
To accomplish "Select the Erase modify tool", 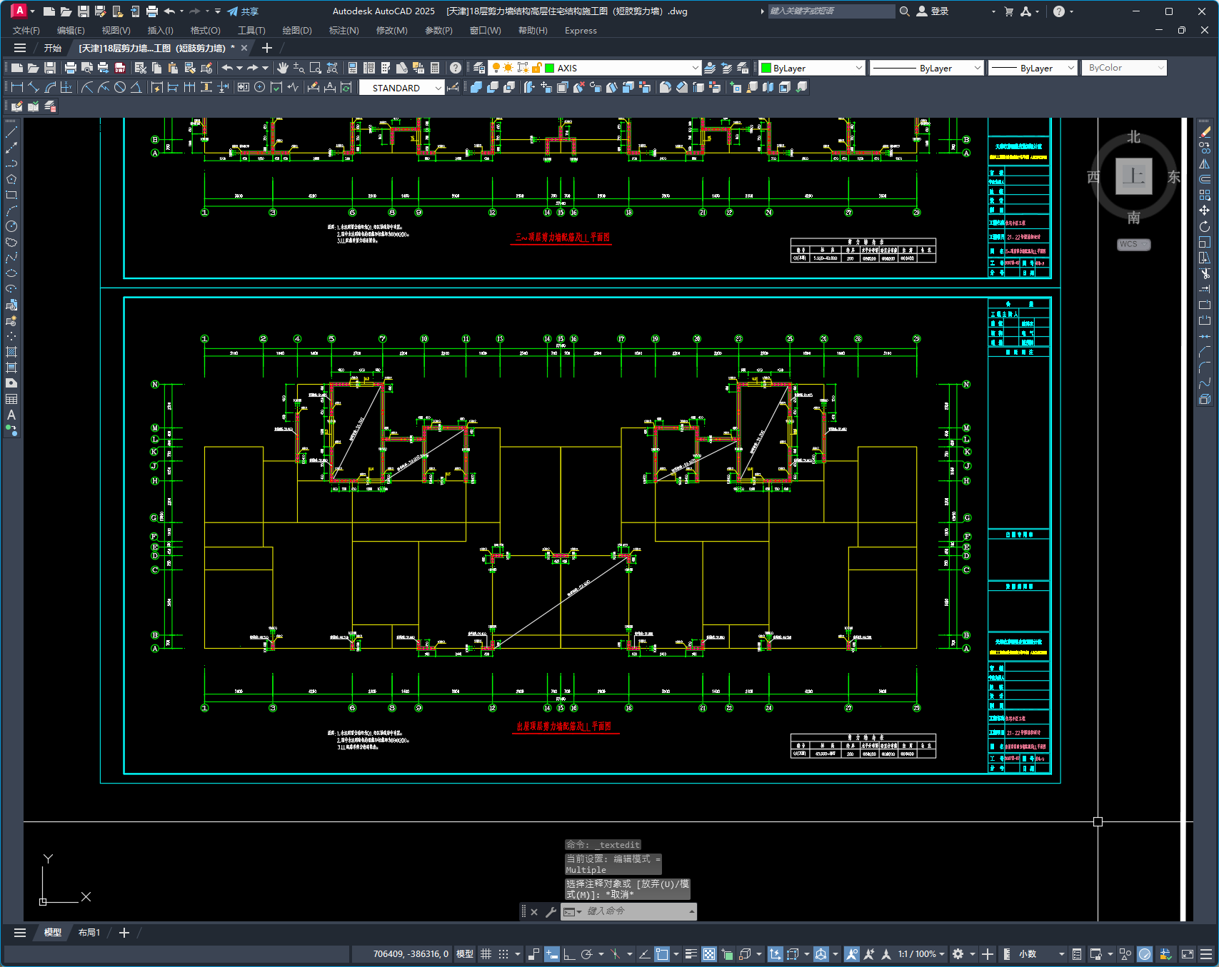I will 1205,132.
